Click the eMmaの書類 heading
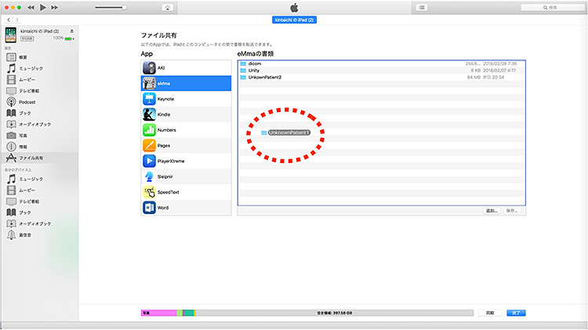588x330 pixels. click(x=256, y=54)
